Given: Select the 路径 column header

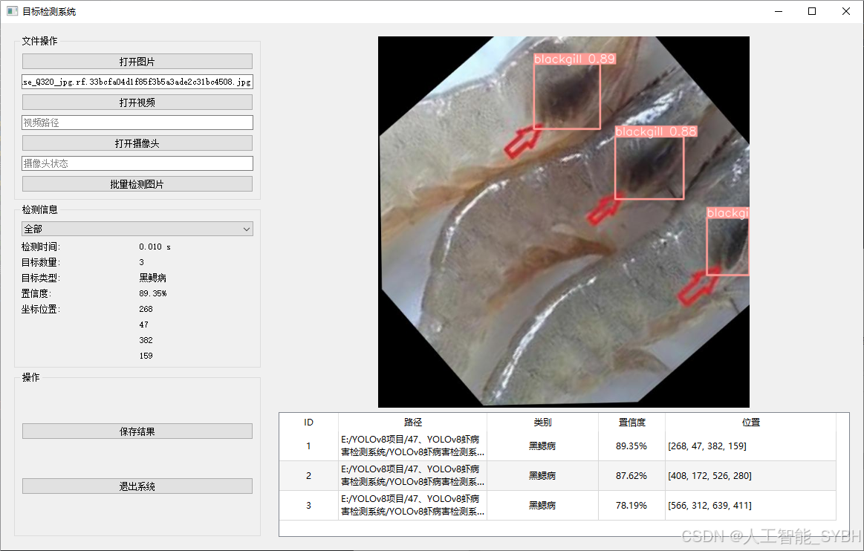Looking at the screenshot, I should point(413,422).
